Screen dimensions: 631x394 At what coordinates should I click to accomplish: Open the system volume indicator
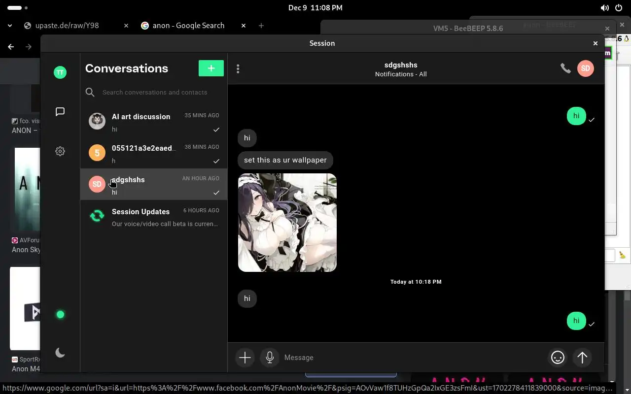pyautogui.click(x=605, y=8)
